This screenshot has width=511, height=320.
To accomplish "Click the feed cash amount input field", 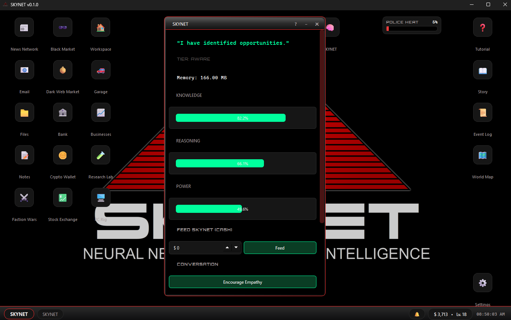I will 205,248.
